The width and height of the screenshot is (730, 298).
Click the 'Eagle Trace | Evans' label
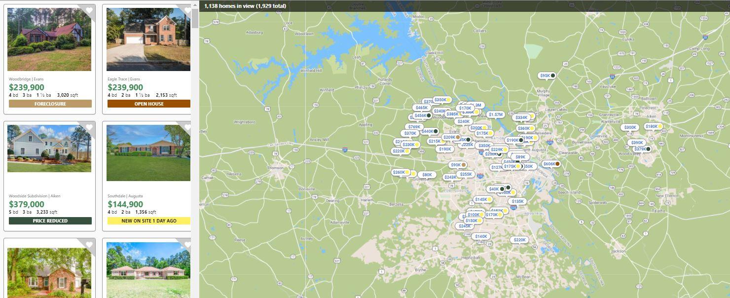coord(124,79)
